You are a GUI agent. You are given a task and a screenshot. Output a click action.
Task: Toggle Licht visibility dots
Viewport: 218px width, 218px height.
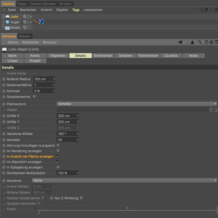[28, 17]
